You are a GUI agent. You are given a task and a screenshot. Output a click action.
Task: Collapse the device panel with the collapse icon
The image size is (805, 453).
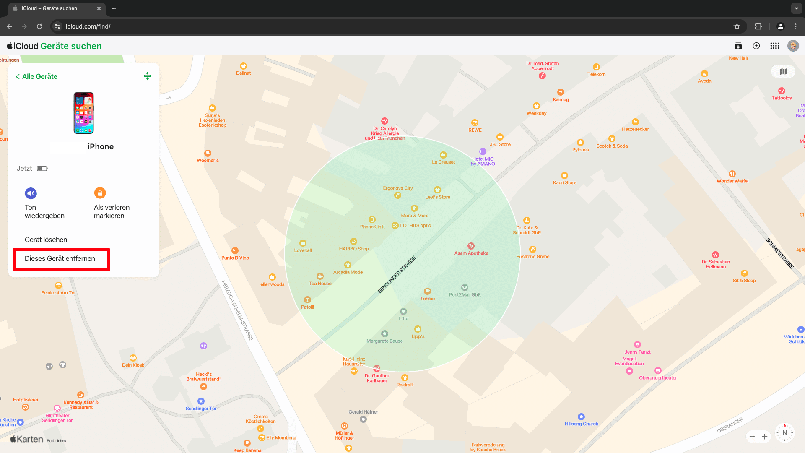tap(147, 76)
